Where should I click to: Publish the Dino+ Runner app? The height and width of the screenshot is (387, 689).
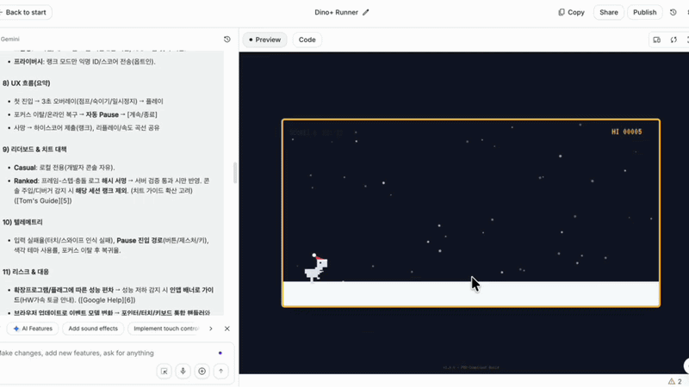tap(644, 12)
